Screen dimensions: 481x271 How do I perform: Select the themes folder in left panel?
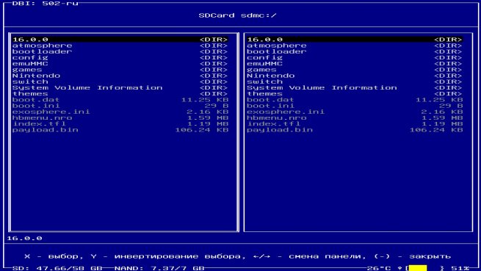(x=120, y=93)
